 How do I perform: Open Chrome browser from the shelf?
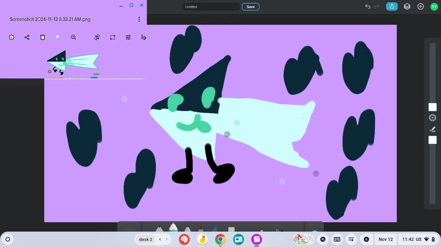[220, 239]
